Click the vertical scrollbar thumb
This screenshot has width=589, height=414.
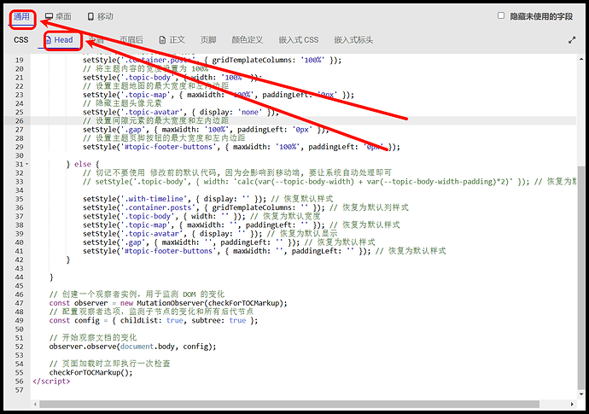pos(581,277)
